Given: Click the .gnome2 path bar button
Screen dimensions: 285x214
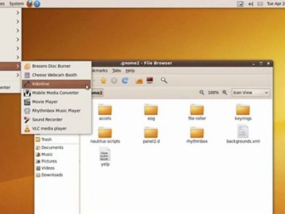Looking at the screenshot, I should pos(97,93).
